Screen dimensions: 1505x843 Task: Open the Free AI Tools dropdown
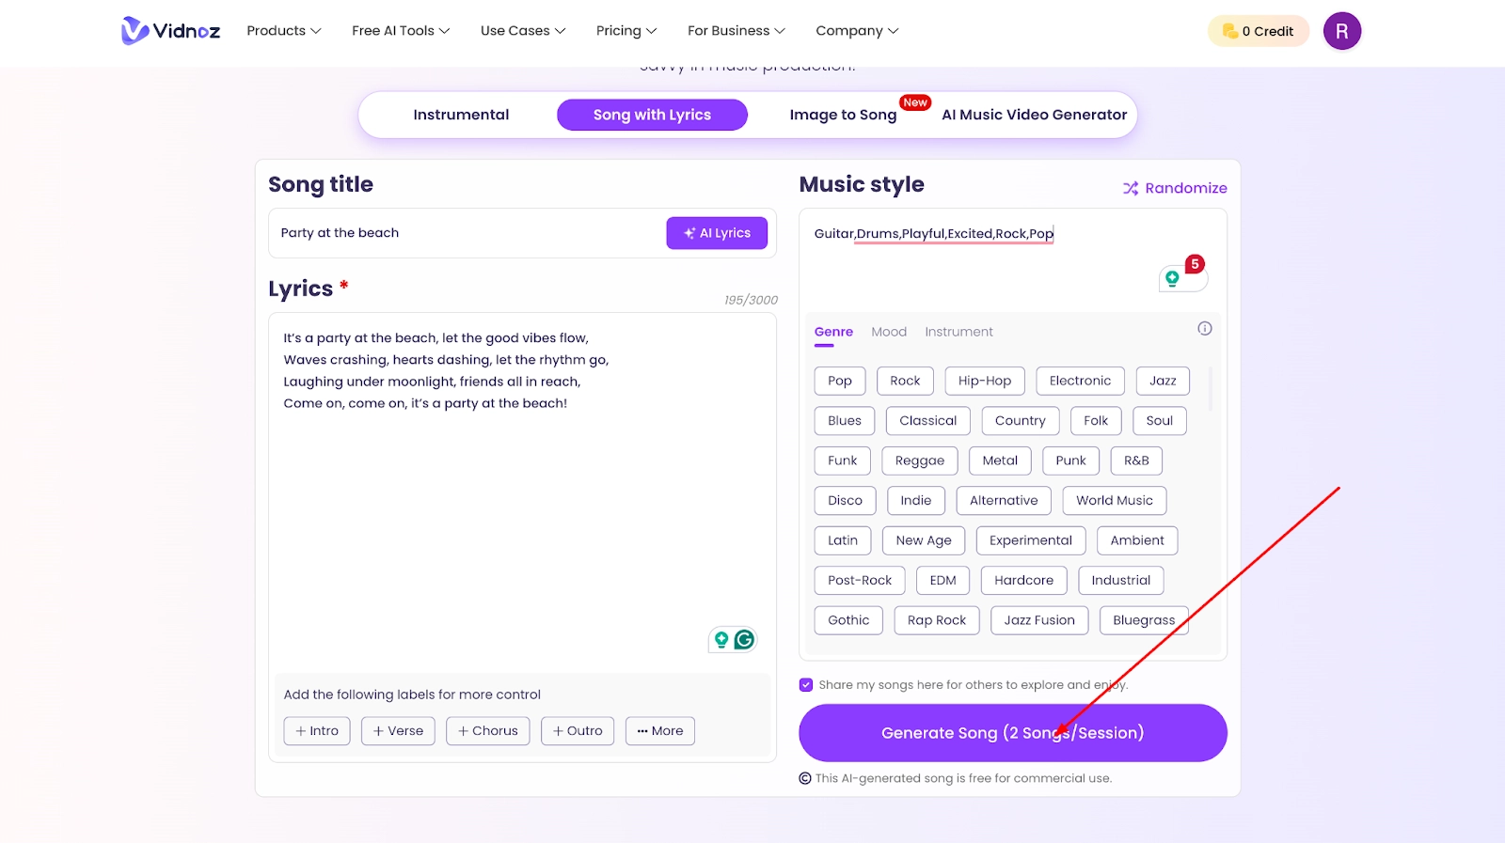pos(401,31)
